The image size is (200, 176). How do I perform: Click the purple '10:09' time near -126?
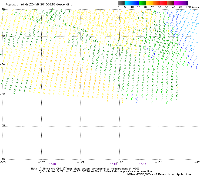(114, 164)
